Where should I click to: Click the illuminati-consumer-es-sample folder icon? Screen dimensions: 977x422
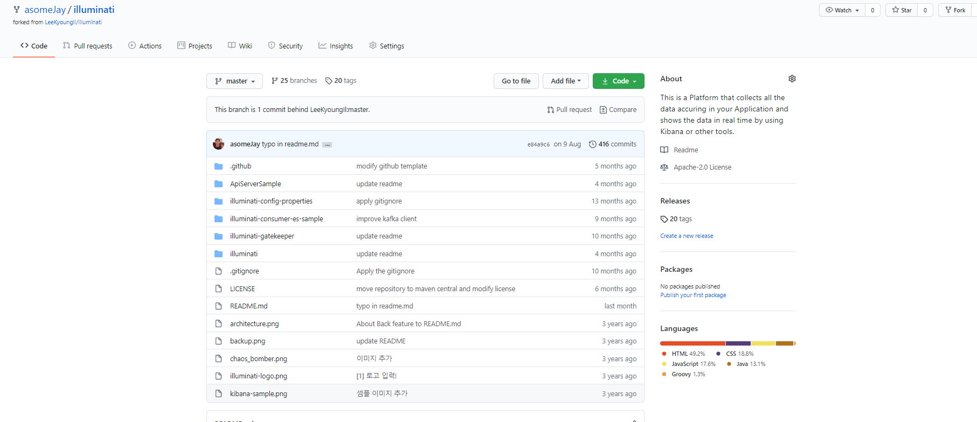[218, 219]
